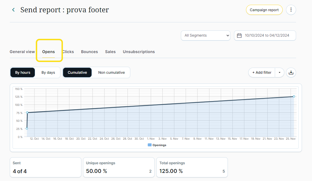Switch chart to By days
Image resolution: width=312 pixels, height=181 pixels.
48,73
